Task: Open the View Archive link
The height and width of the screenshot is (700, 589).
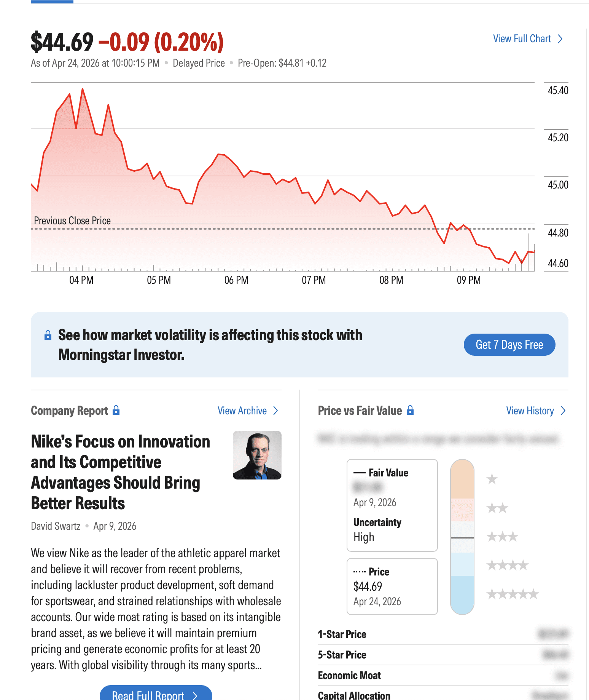Action: (242, 411)
